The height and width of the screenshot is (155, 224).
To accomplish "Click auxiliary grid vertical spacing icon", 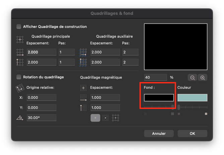I will point(83,63).
